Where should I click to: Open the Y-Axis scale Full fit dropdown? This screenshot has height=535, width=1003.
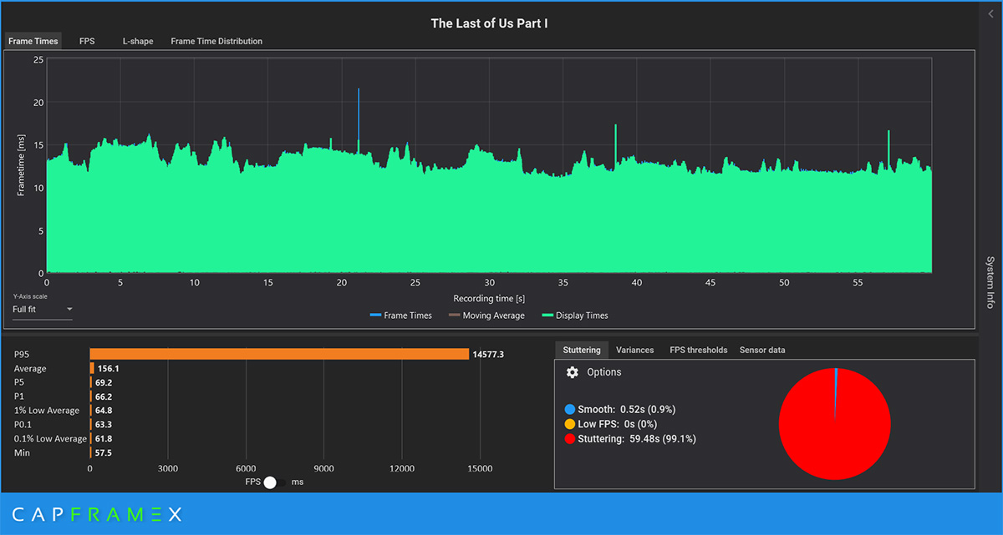(42, 310)
